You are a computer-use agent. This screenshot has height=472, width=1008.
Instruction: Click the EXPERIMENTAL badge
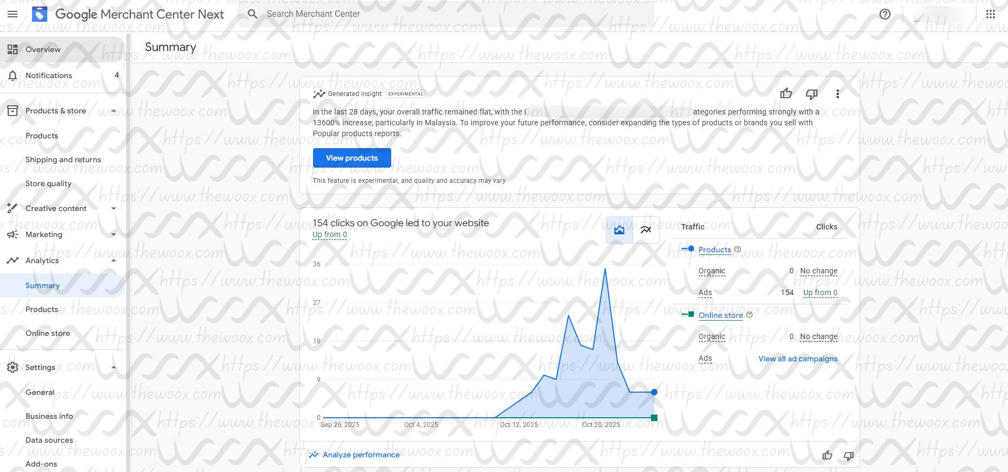pos(405,94)
